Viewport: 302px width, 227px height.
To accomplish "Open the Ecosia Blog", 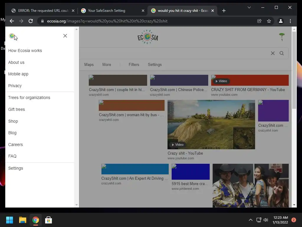I will coord(12,133).
